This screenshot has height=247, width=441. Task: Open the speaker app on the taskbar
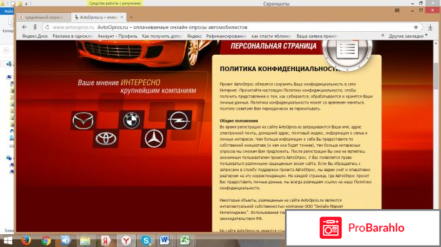point(66,240)
